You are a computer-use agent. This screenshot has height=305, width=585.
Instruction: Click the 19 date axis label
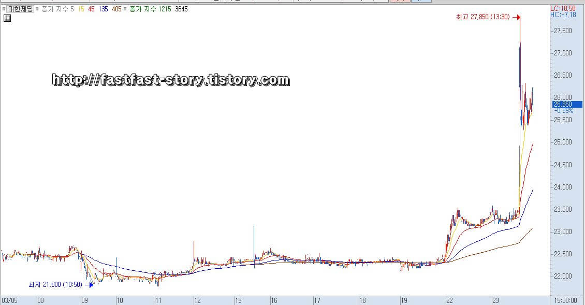[x=404, y=300]
